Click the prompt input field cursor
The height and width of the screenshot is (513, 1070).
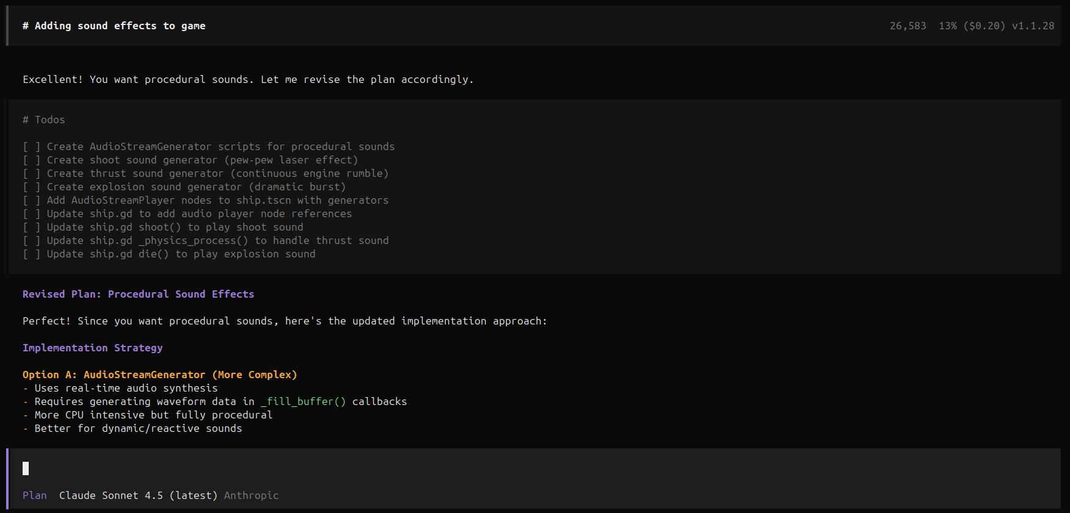[x=26, y=468]
